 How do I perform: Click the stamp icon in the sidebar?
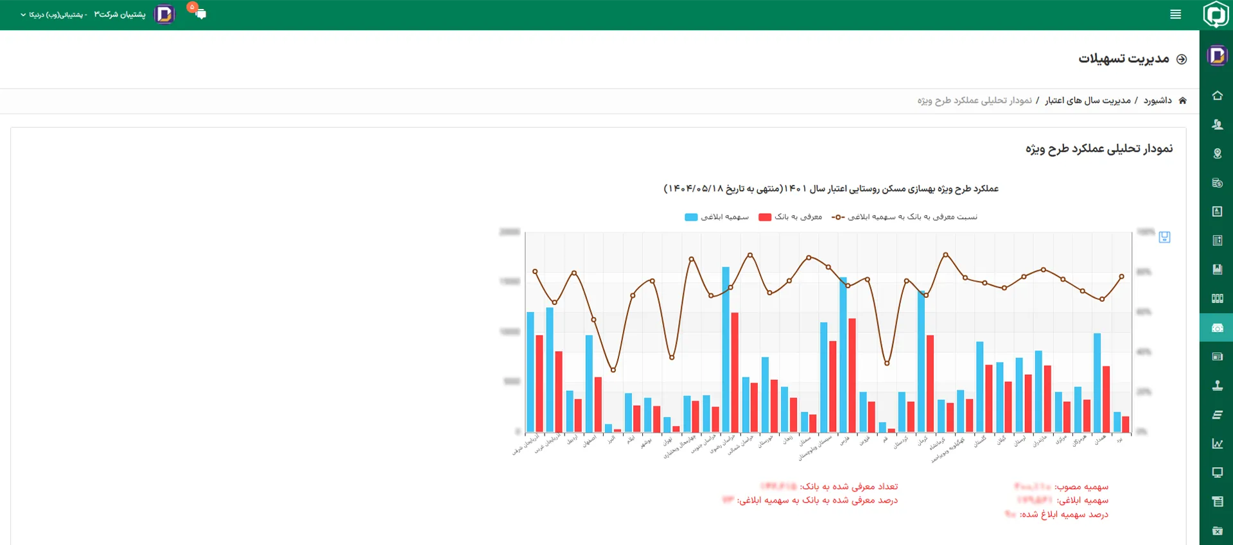click(1217, 385)
